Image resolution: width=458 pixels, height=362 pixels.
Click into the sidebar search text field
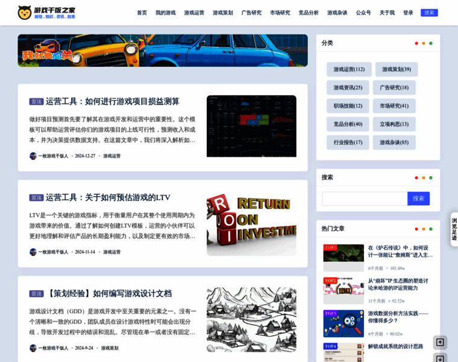coord(365,198)
